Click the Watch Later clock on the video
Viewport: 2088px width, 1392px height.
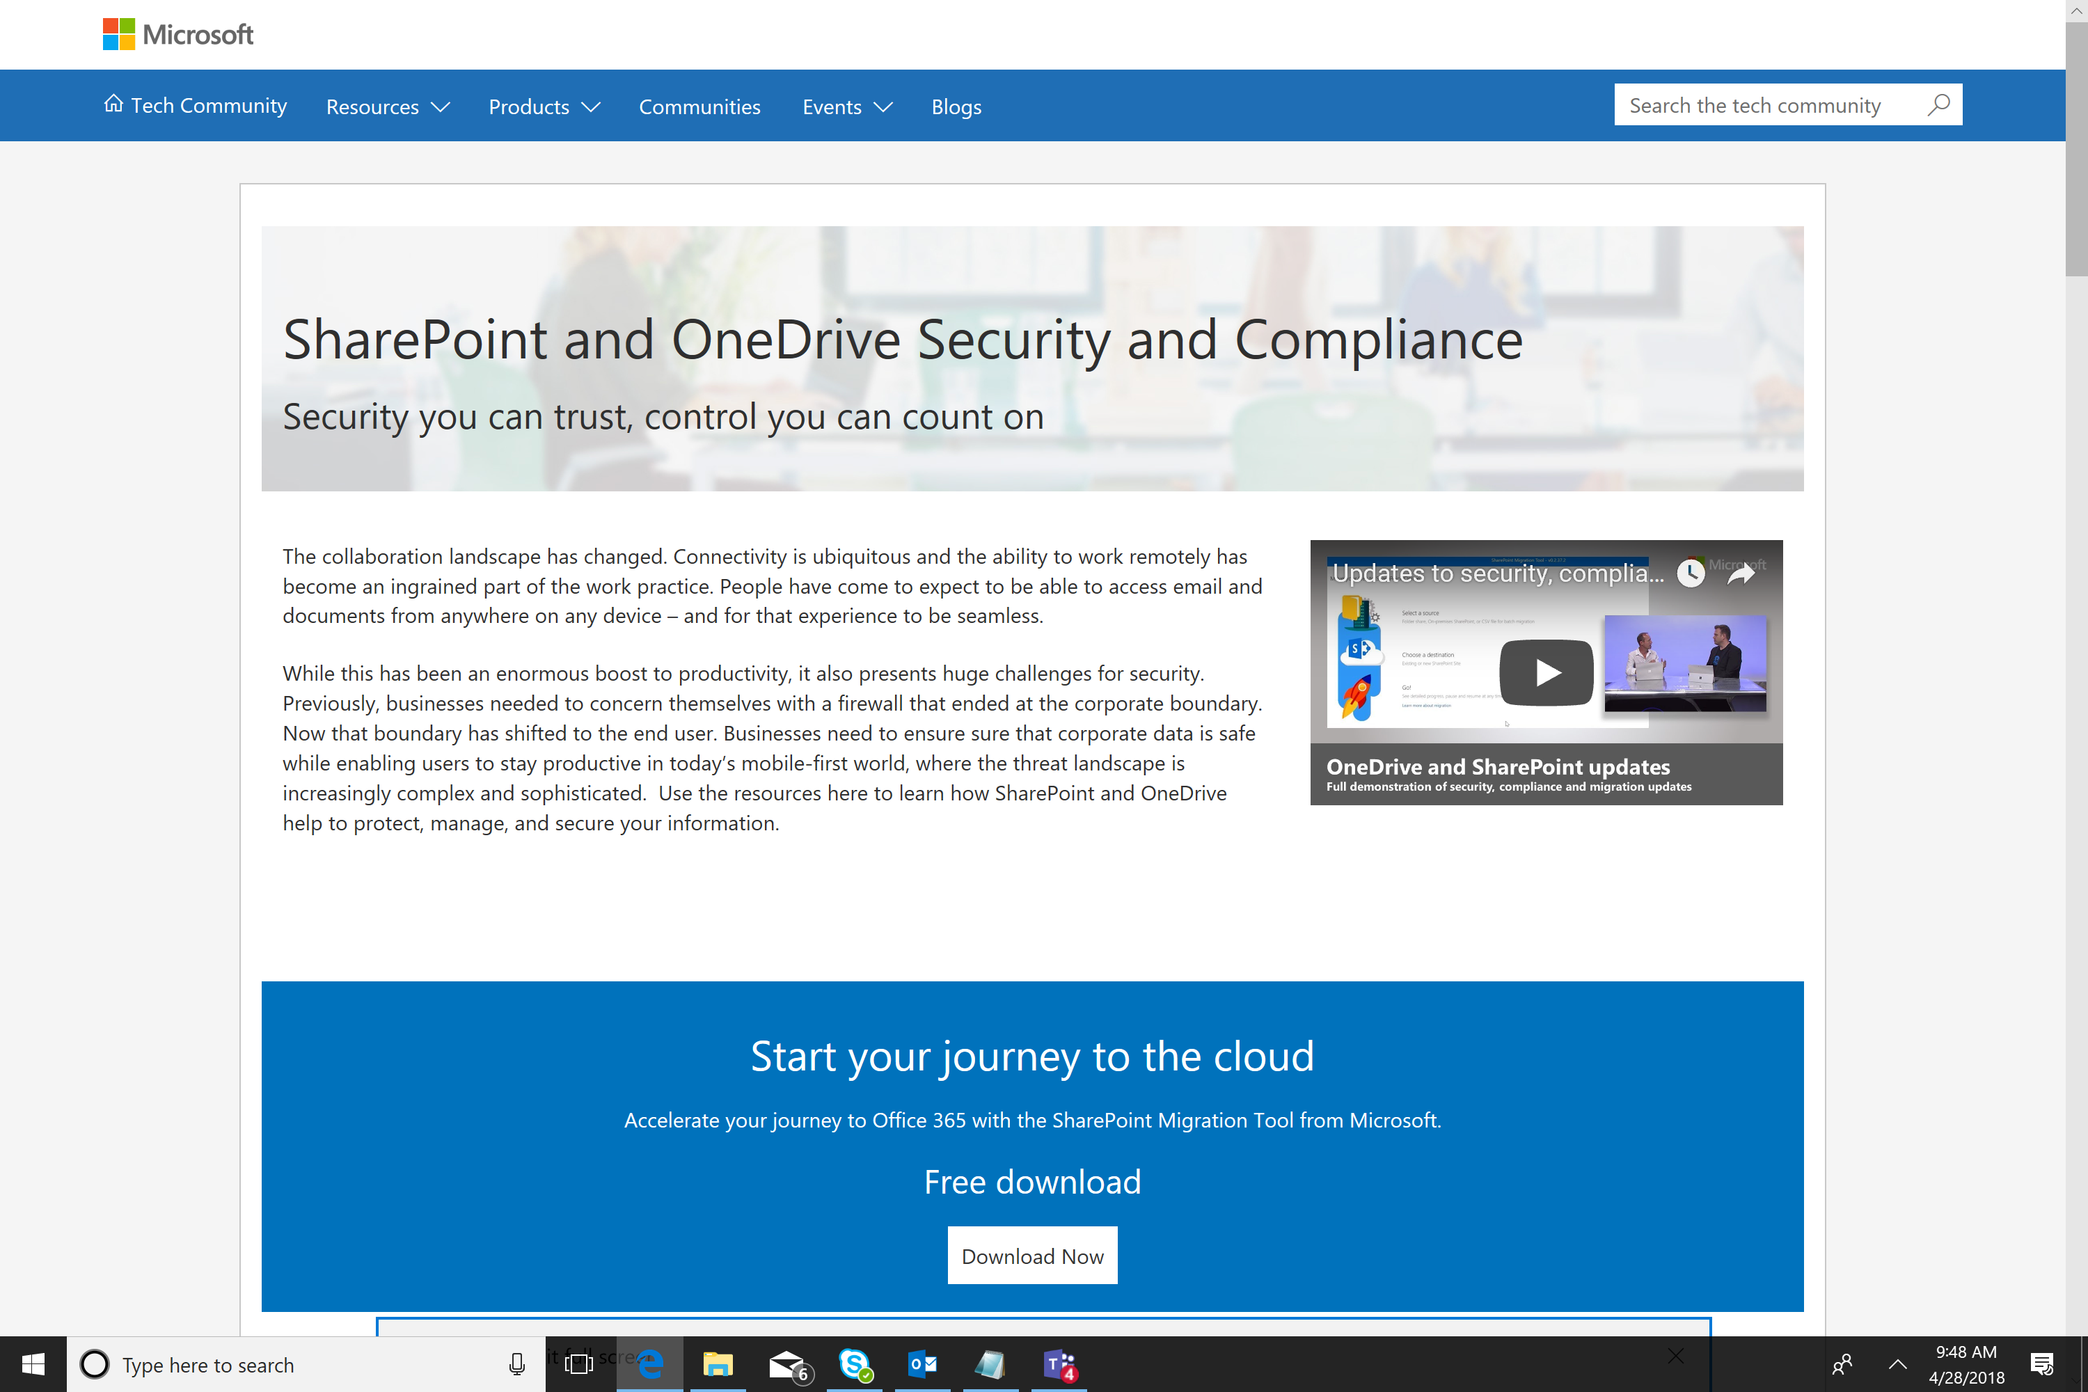1691,573
